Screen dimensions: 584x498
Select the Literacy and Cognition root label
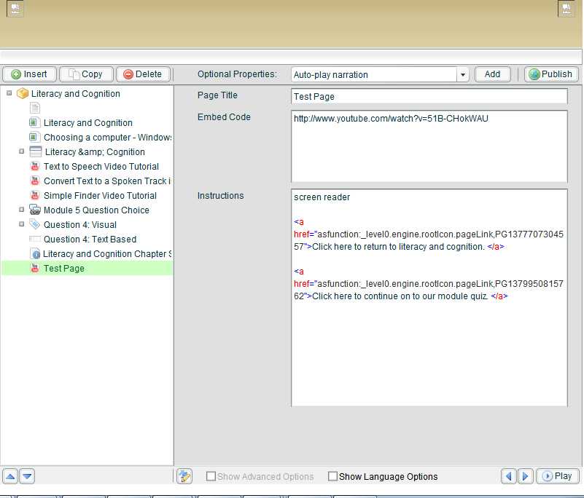tap(76, 93)
